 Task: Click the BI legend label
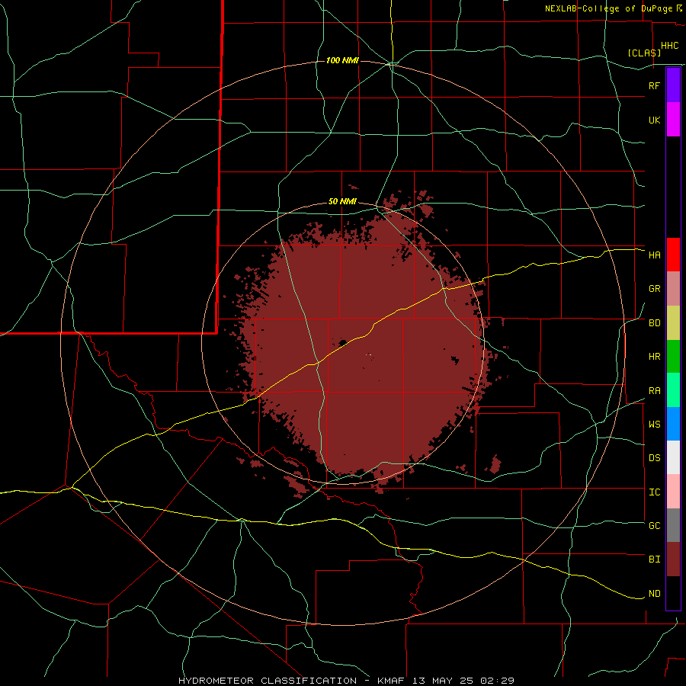coord(654,559)
